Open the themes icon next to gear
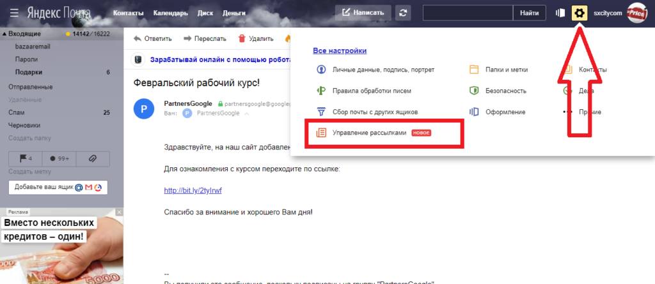This screenshot has width=655, height=284. 560,13
